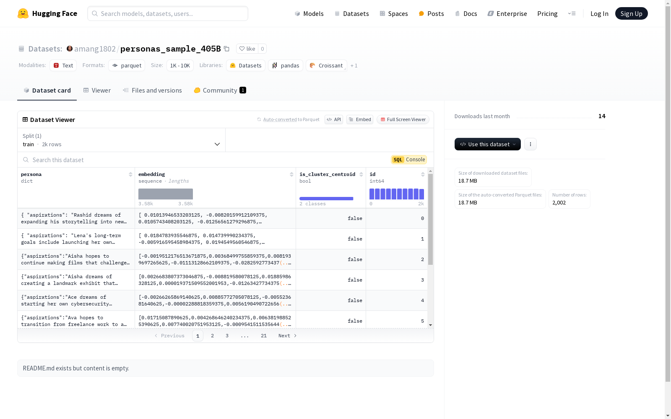The width and height of the screenshot is (671, 419).
Task: Select the pandas library tag
Action: tap(286, 65)
